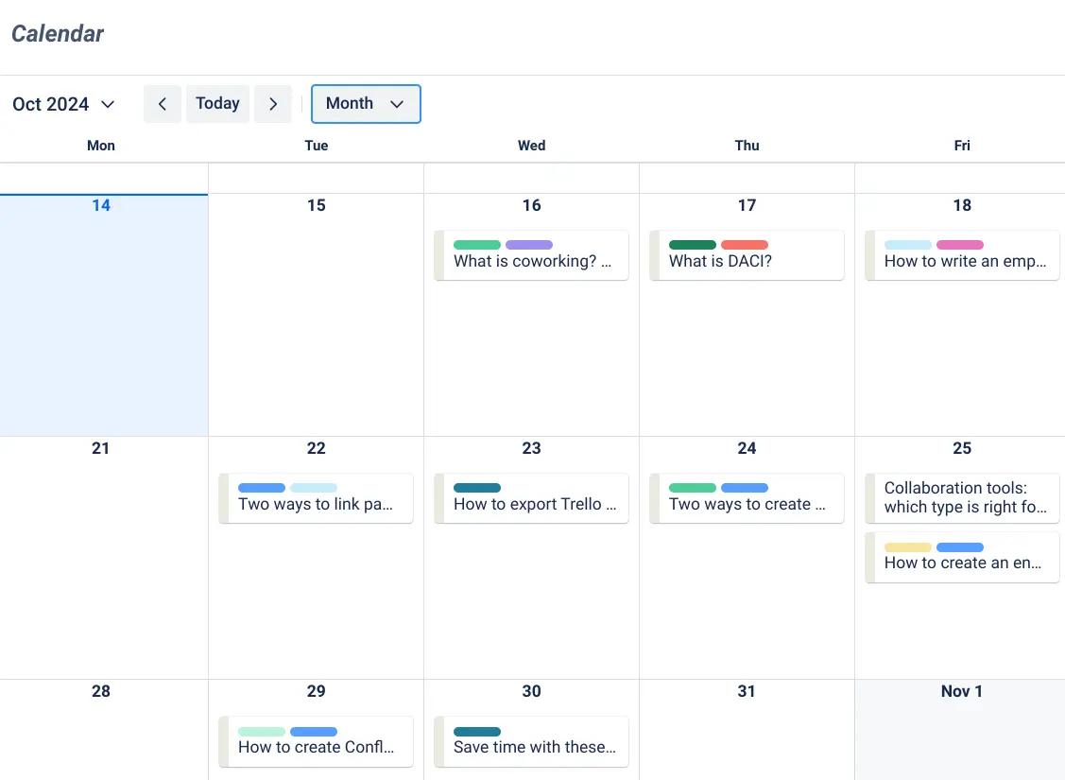1065x780 pixels.
Task: Open the 'What is coworking?' card
Action: tap(531, 255)
